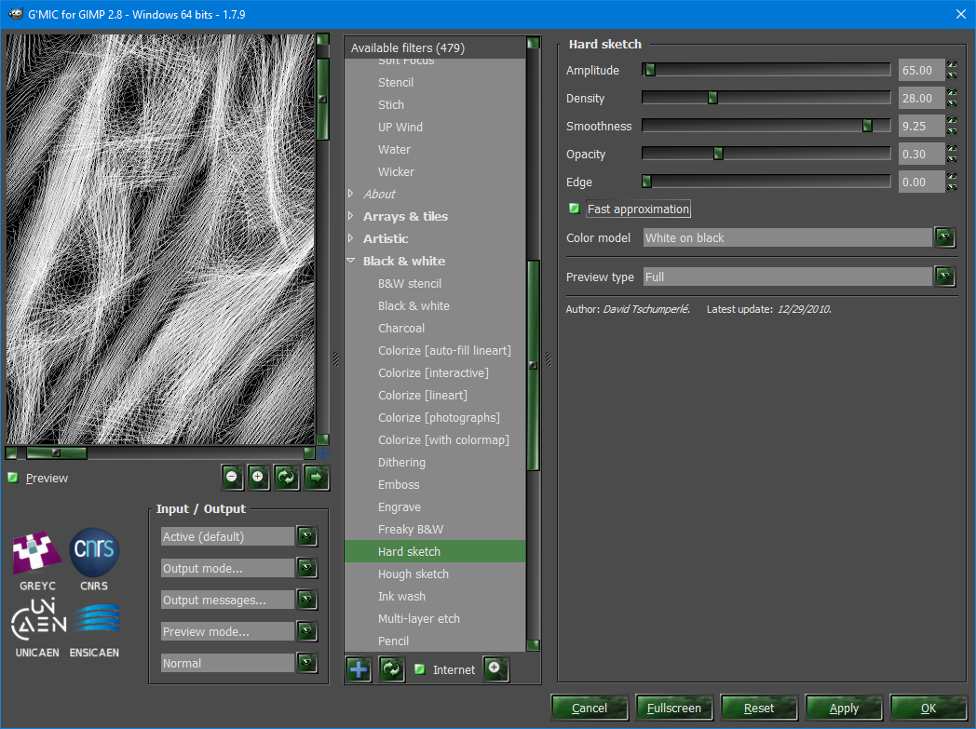The width and height of the screenshot is (976, 729).
Task: Click the Edge value stepper arrows
Action: tap(952, 182)
